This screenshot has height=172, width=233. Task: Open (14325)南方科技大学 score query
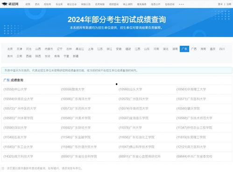(18, 157)
